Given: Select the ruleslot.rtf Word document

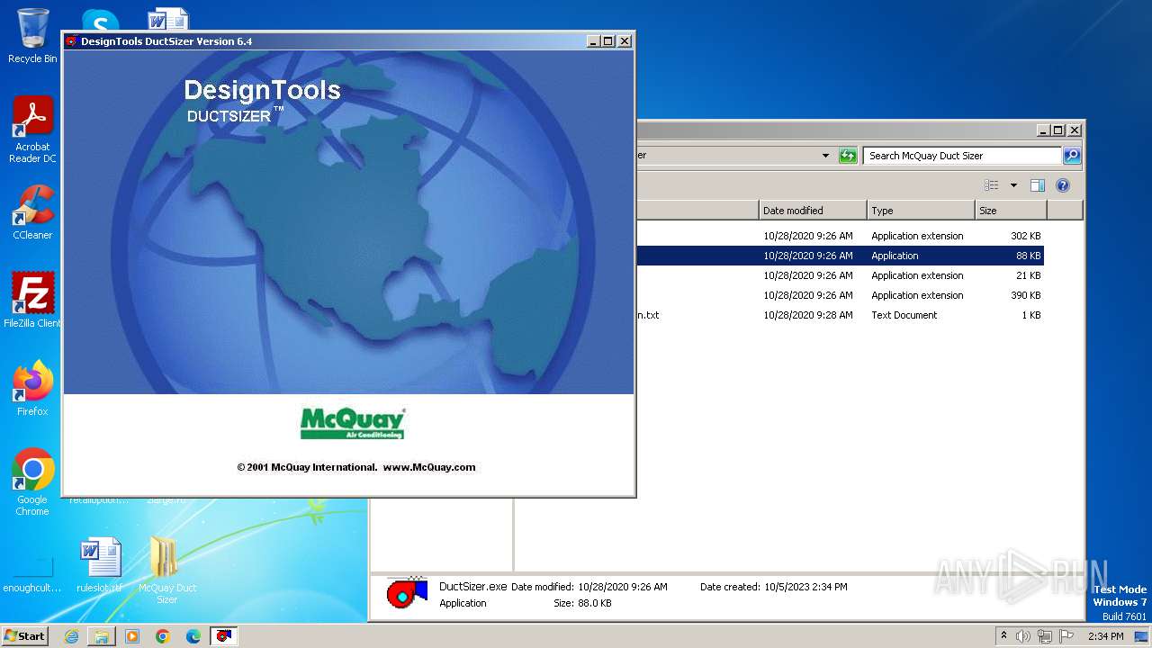Looking at the screenshot, I should click(99, 564).
